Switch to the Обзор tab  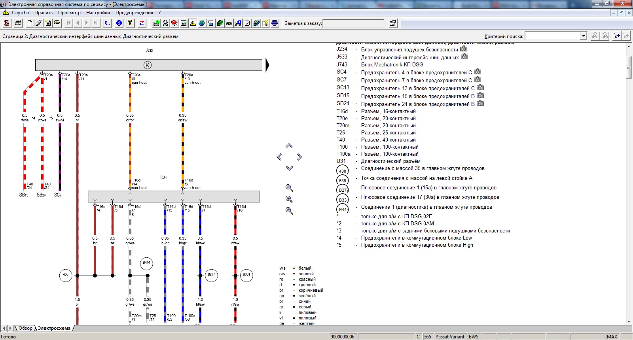(25, 328)
